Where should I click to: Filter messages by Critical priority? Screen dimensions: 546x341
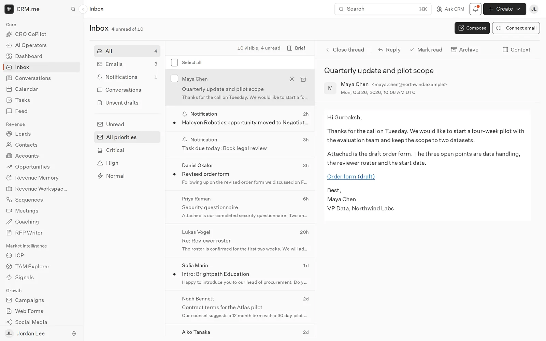(127, 150)
